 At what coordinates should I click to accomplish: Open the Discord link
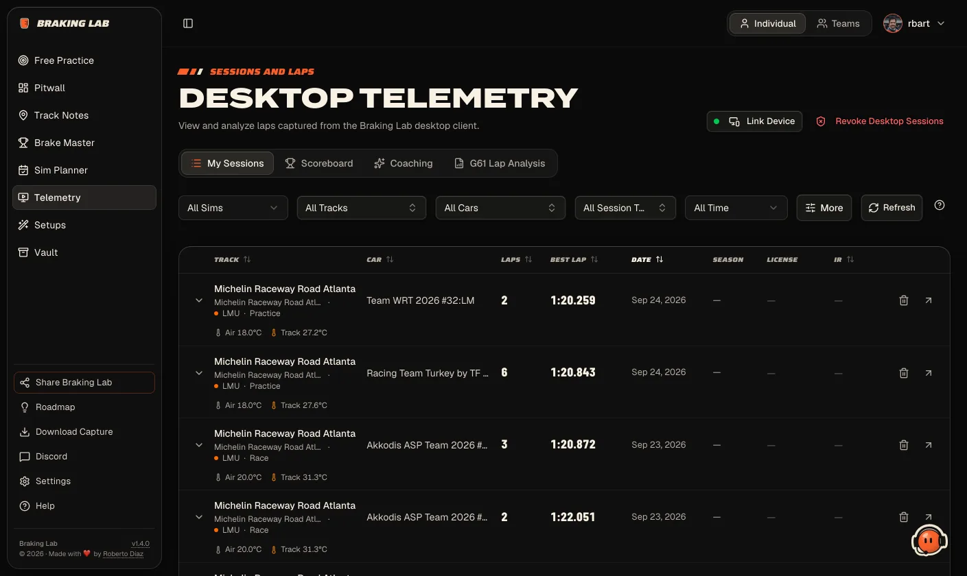pyautogui.click(x=84, y=457)
